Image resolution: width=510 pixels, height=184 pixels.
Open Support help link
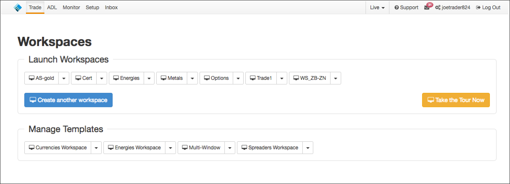pos(406,8)
